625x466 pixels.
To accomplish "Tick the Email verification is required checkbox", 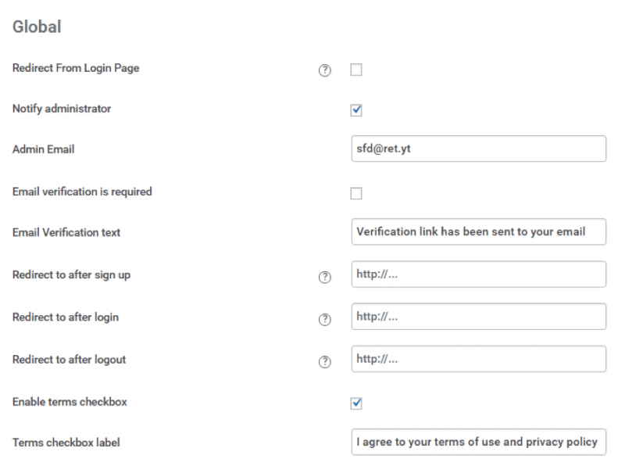I will (356, 193).
